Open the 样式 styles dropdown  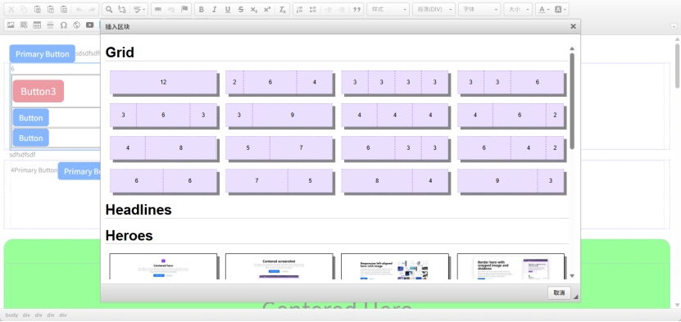point(388,10)
